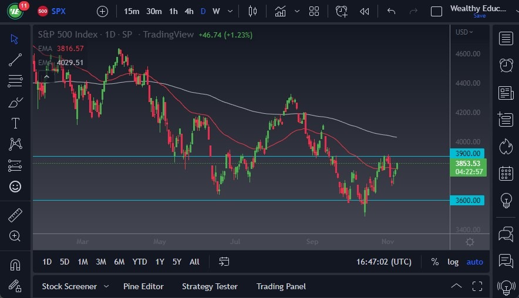Open the layout setup square icon

click(436, 12)
